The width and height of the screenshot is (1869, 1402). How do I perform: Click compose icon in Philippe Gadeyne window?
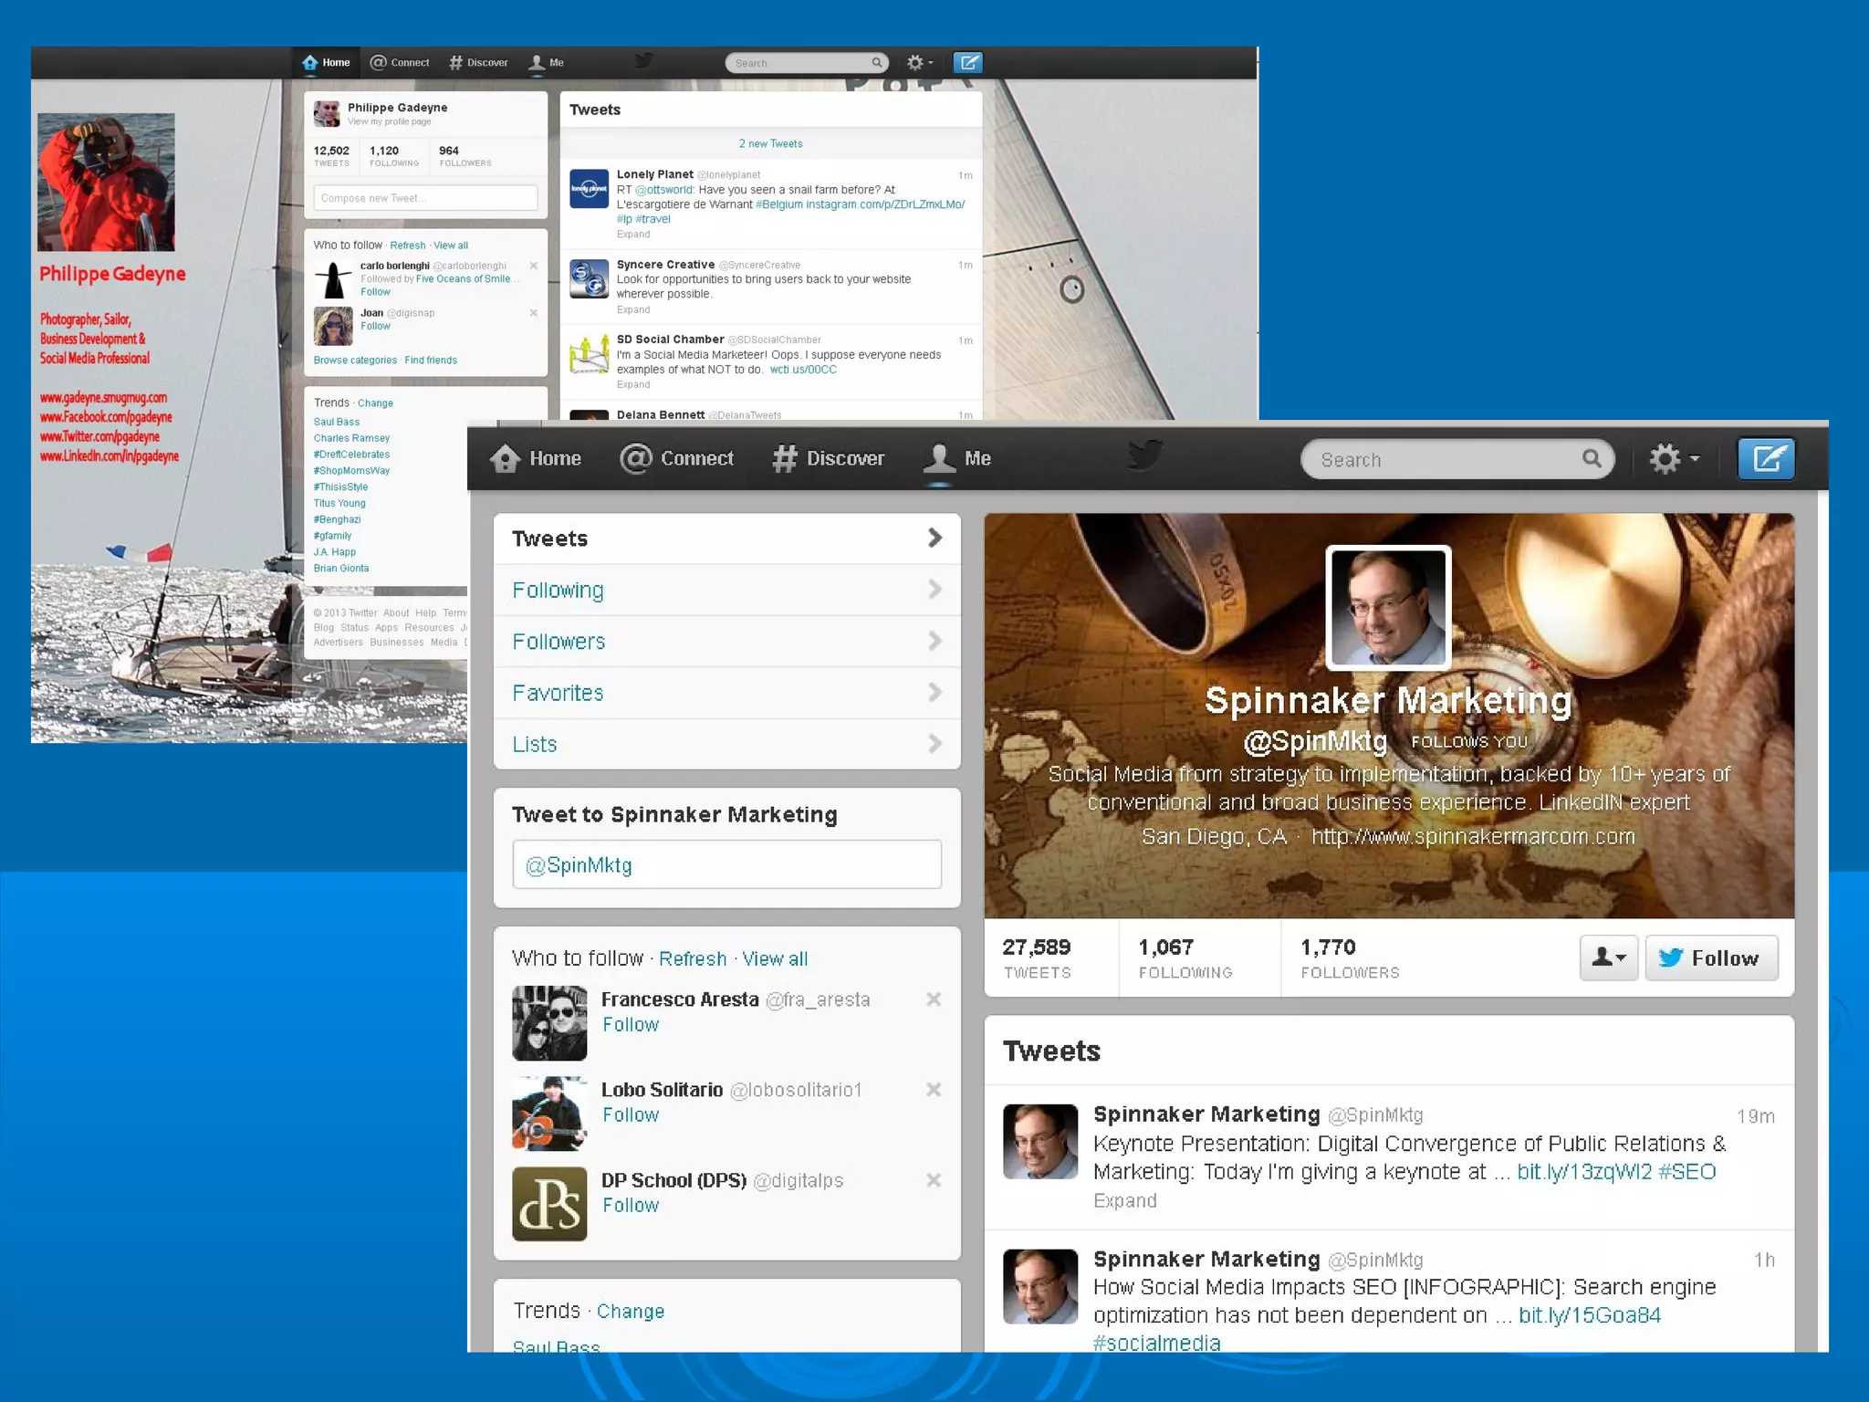tap(968, 62)
